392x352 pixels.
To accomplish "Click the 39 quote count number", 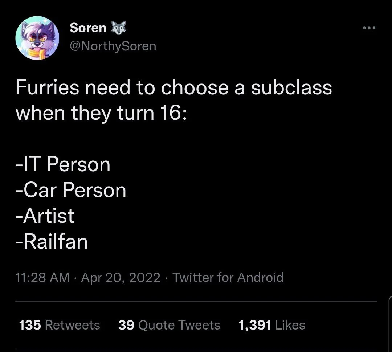I will 126,325.
